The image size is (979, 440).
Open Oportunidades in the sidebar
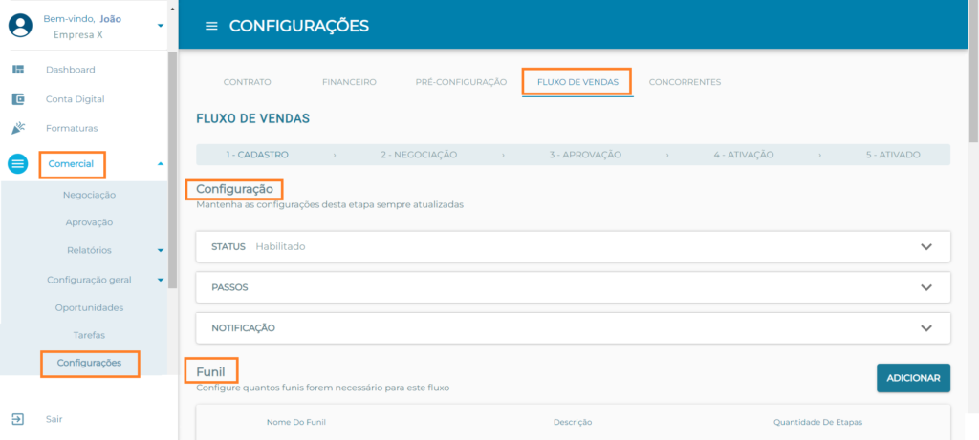89,308
